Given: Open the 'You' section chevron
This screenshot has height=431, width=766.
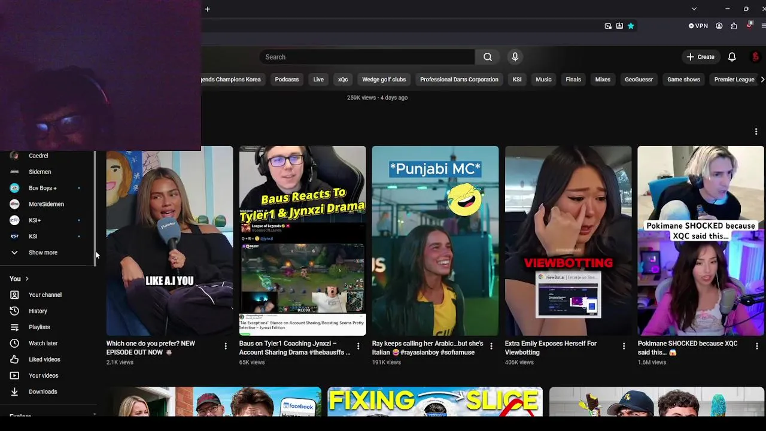Looking at the screenshot, I should (x=27, y=279).
